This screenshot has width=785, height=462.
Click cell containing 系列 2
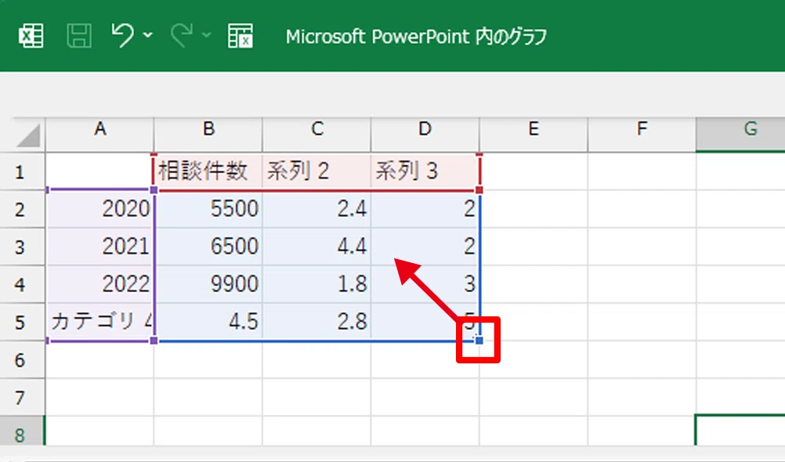[x=317, y=171]
